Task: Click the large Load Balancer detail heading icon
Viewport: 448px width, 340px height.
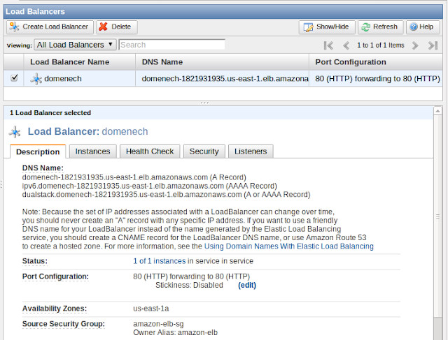Action: [15, 132]
